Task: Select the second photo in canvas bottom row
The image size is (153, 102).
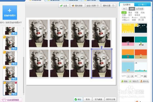Action: coord(60,63)
